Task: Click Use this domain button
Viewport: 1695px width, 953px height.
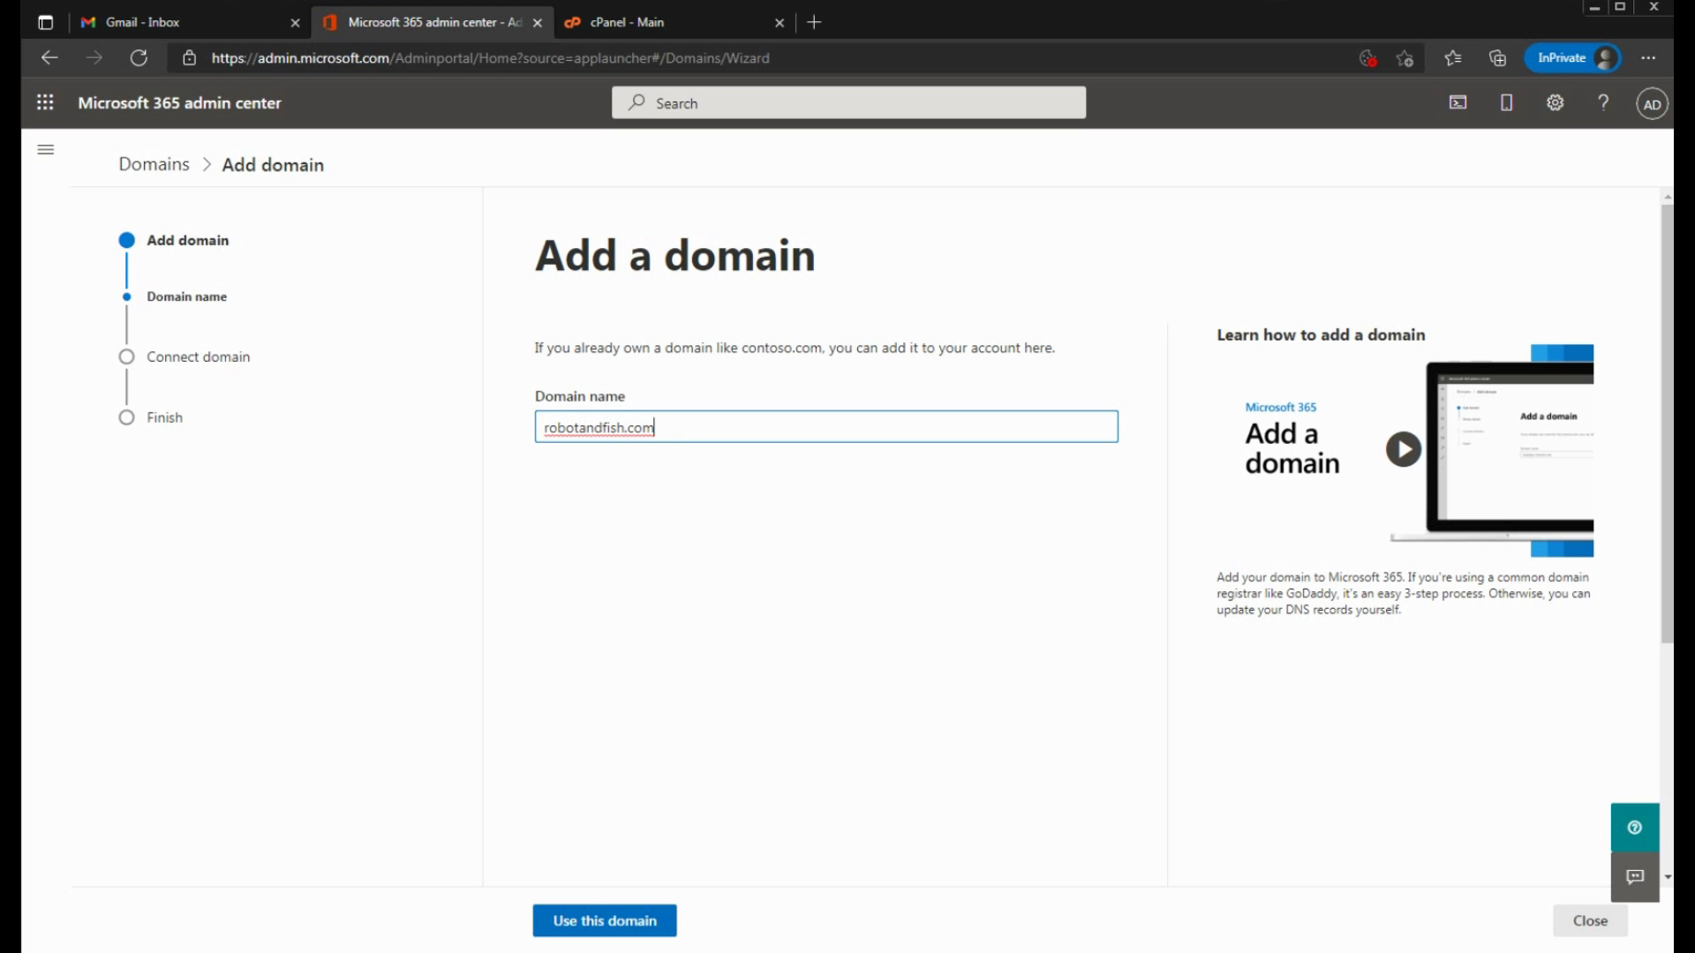Action: pos(604,920)
